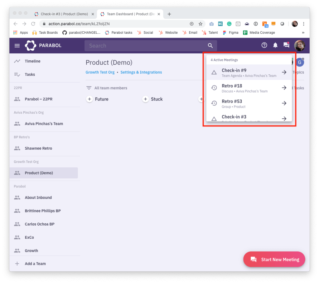Screen dimensions: 319x283
Task: Open the Task Boards bookmark
Action: [45, 32]
